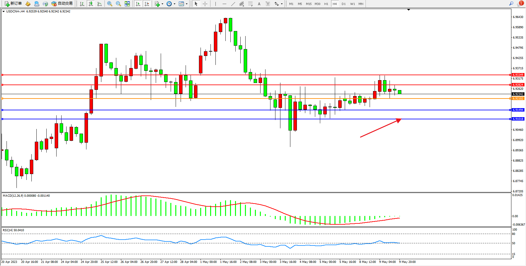Switch chart to bar chart mode
526x266 pixels.
click(82, 4)
